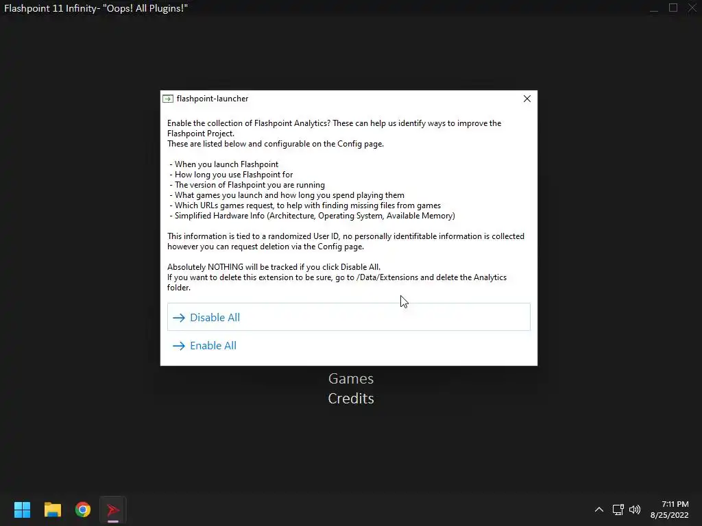Click the dialog title 'flashpoint-launcher'
Screen dimensions: 702x526
[213, 99]
